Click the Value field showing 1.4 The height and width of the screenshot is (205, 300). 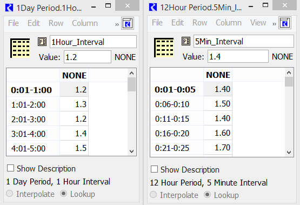point(238,56)
